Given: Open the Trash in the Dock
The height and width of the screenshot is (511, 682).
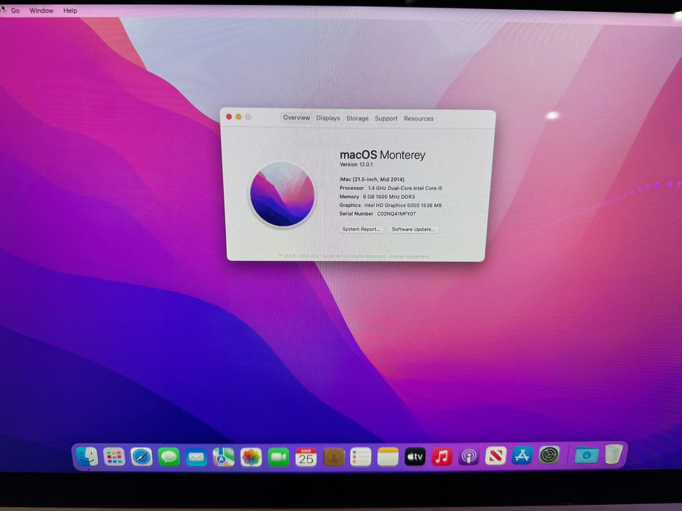Looking at the screenshot, I should [614, 454].
